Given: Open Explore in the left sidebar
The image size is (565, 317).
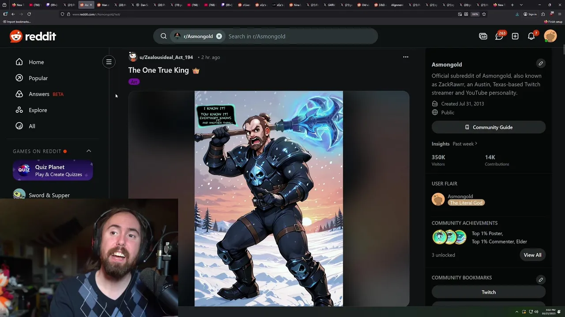Looking at the screenshot, I should (38, 110).
